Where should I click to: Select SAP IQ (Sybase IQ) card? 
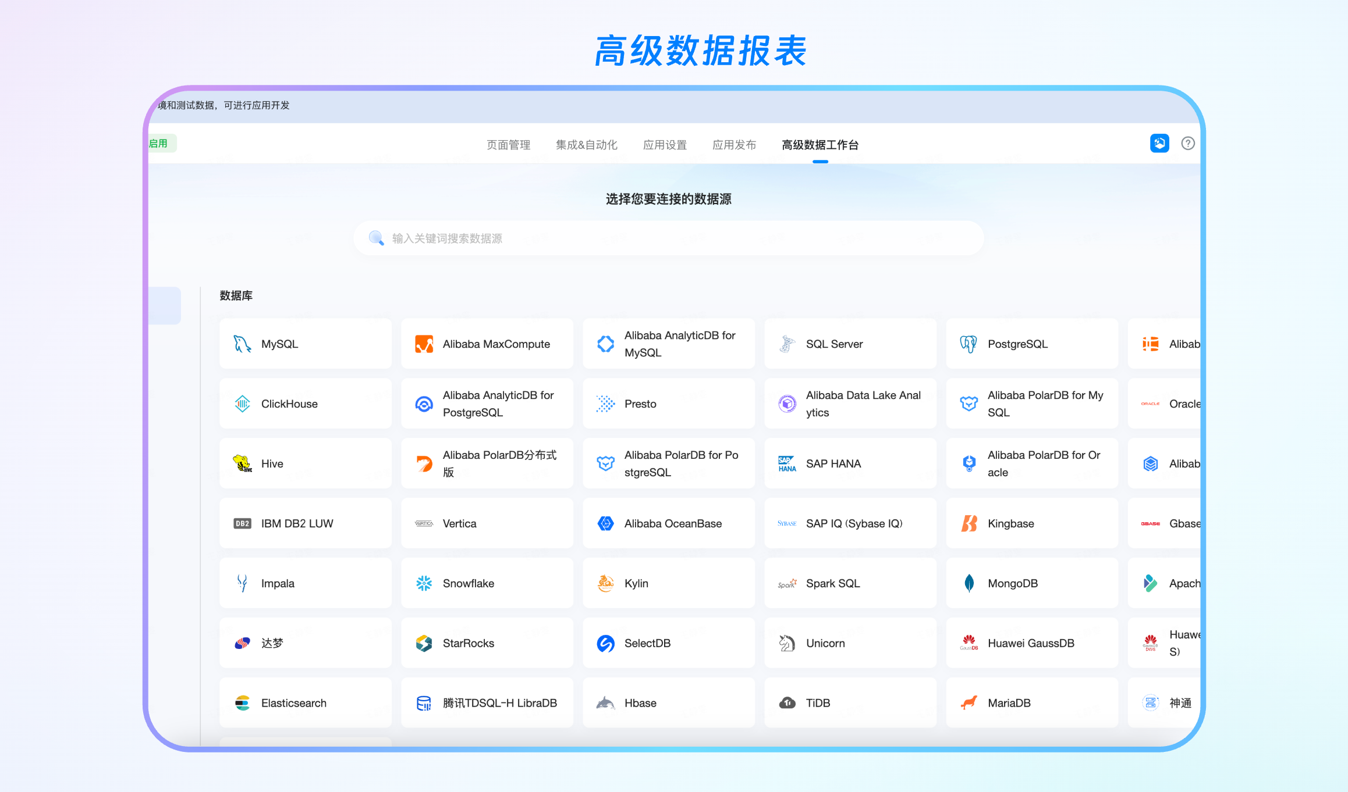click(x=850, y=523)
